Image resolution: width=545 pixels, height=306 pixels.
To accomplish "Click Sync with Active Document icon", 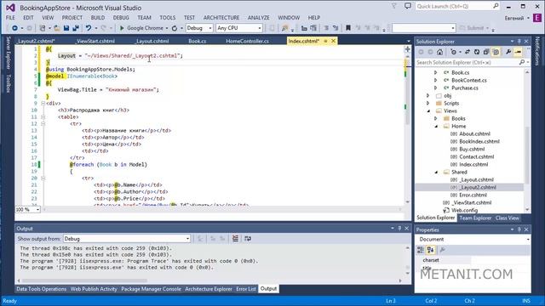I will point(468,52).
